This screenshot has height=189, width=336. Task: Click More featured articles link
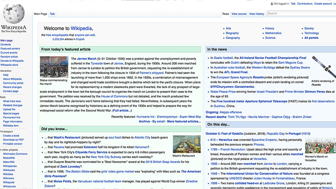pos(184,121)
